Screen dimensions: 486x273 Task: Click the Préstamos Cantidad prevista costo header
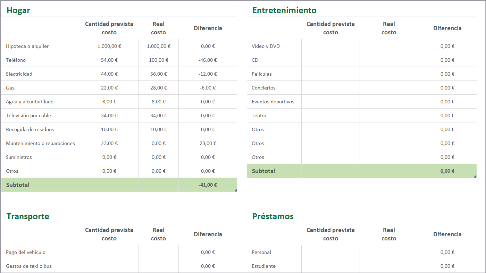[x=330, y=234]
